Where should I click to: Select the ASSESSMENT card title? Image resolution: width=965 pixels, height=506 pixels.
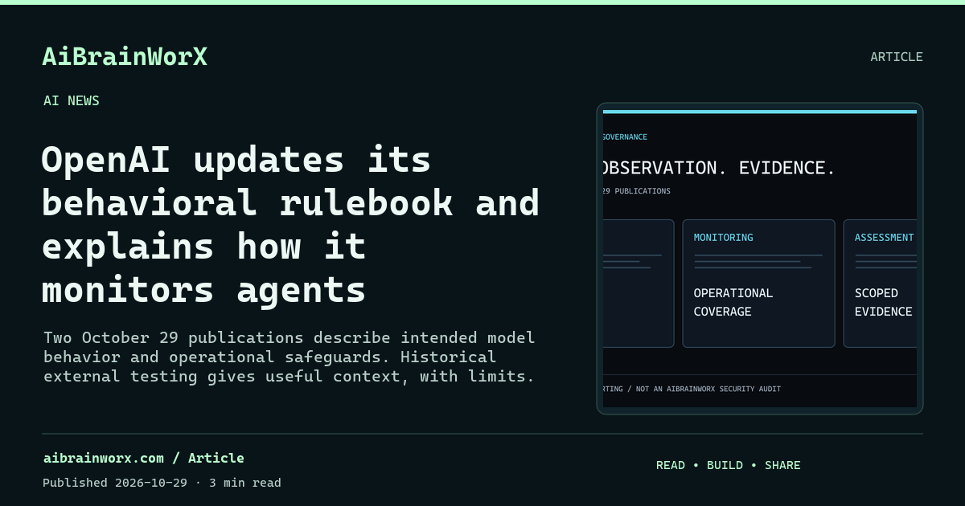click(884, 238)
